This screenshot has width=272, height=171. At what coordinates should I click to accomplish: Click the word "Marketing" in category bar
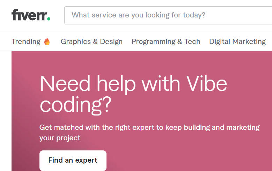[x=249, y=42]
